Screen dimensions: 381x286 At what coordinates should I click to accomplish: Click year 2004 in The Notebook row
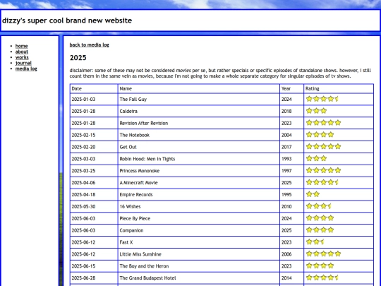click(x=286, y=135)
